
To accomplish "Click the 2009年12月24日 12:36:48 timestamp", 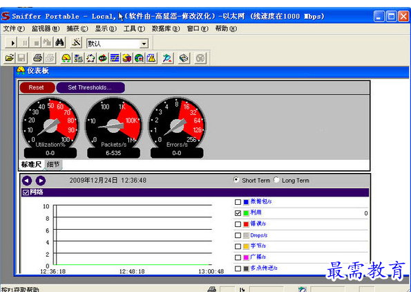I will (108, 181).
